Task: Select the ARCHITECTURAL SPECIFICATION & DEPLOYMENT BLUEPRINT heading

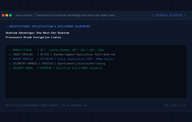Action: click(x=50, y=26)
